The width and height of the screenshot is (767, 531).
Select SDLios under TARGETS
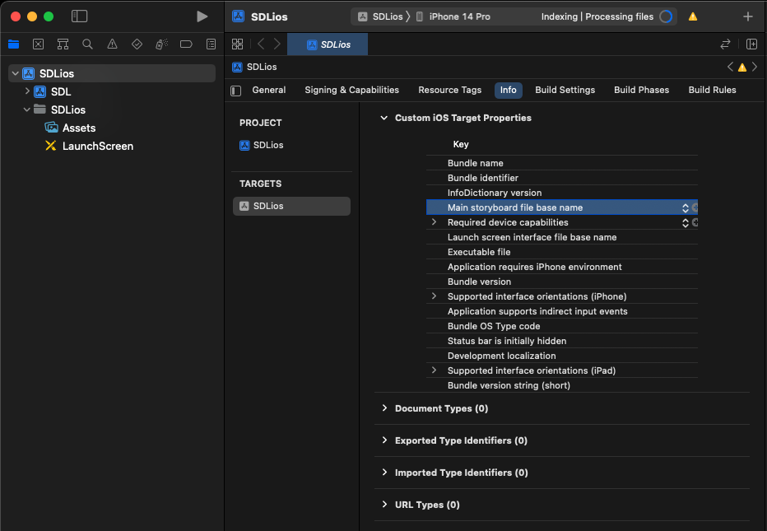pyautogui.click(x=291, y=206)
